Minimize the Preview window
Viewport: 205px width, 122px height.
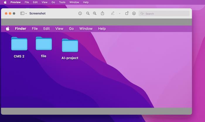[x=10, y=14]
